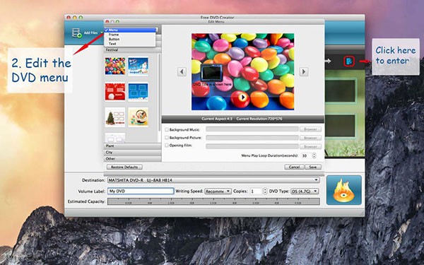424x265 pixels.
Task: Click the Restore Defaults button
Action: (x=124, y=167)
